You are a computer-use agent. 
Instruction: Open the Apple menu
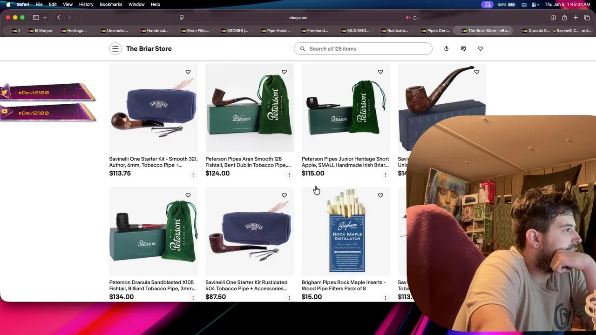pos(8,4)
